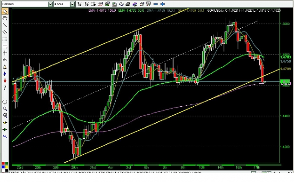Image resolution: width=294 pixels, height=182 pixels.
Task: Click the red-arrows chart toolbar icon
Action: point(142,4)
